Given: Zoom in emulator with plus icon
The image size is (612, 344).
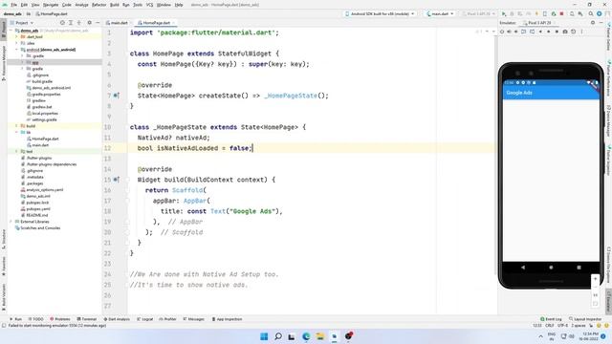Looking at the screenshot, I should point(595,279).
